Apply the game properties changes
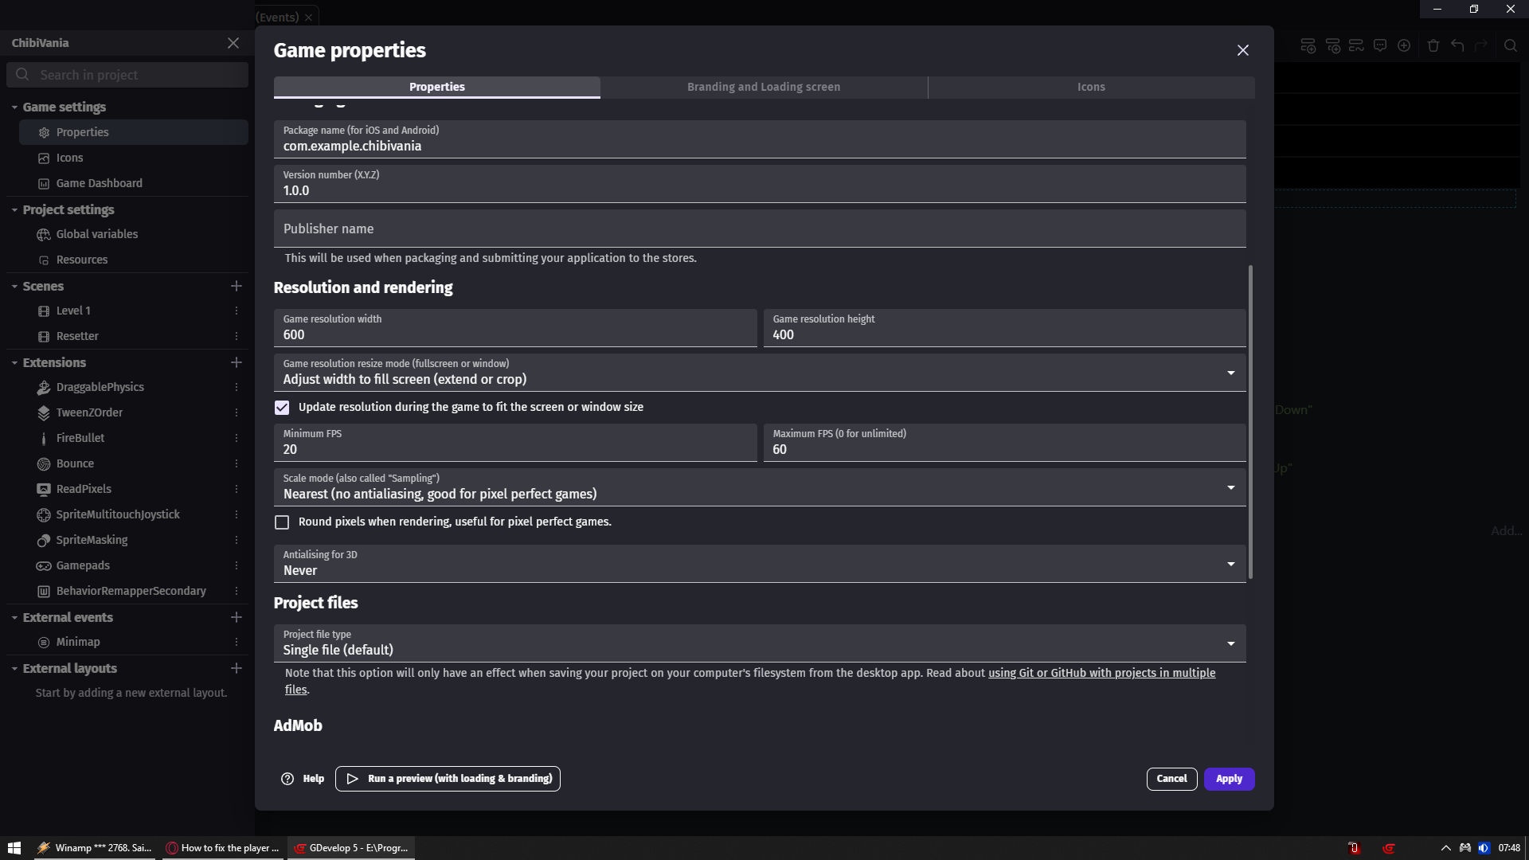This screenshot has width=1529, height=860. (x=1229, y=779)
